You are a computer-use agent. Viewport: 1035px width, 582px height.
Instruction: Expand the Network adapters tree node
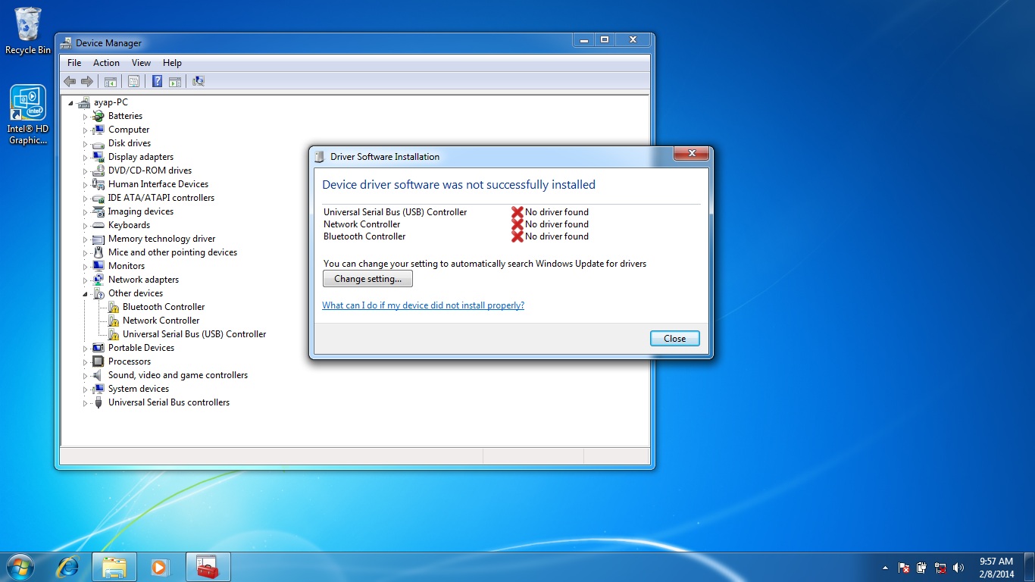[86, 280]
